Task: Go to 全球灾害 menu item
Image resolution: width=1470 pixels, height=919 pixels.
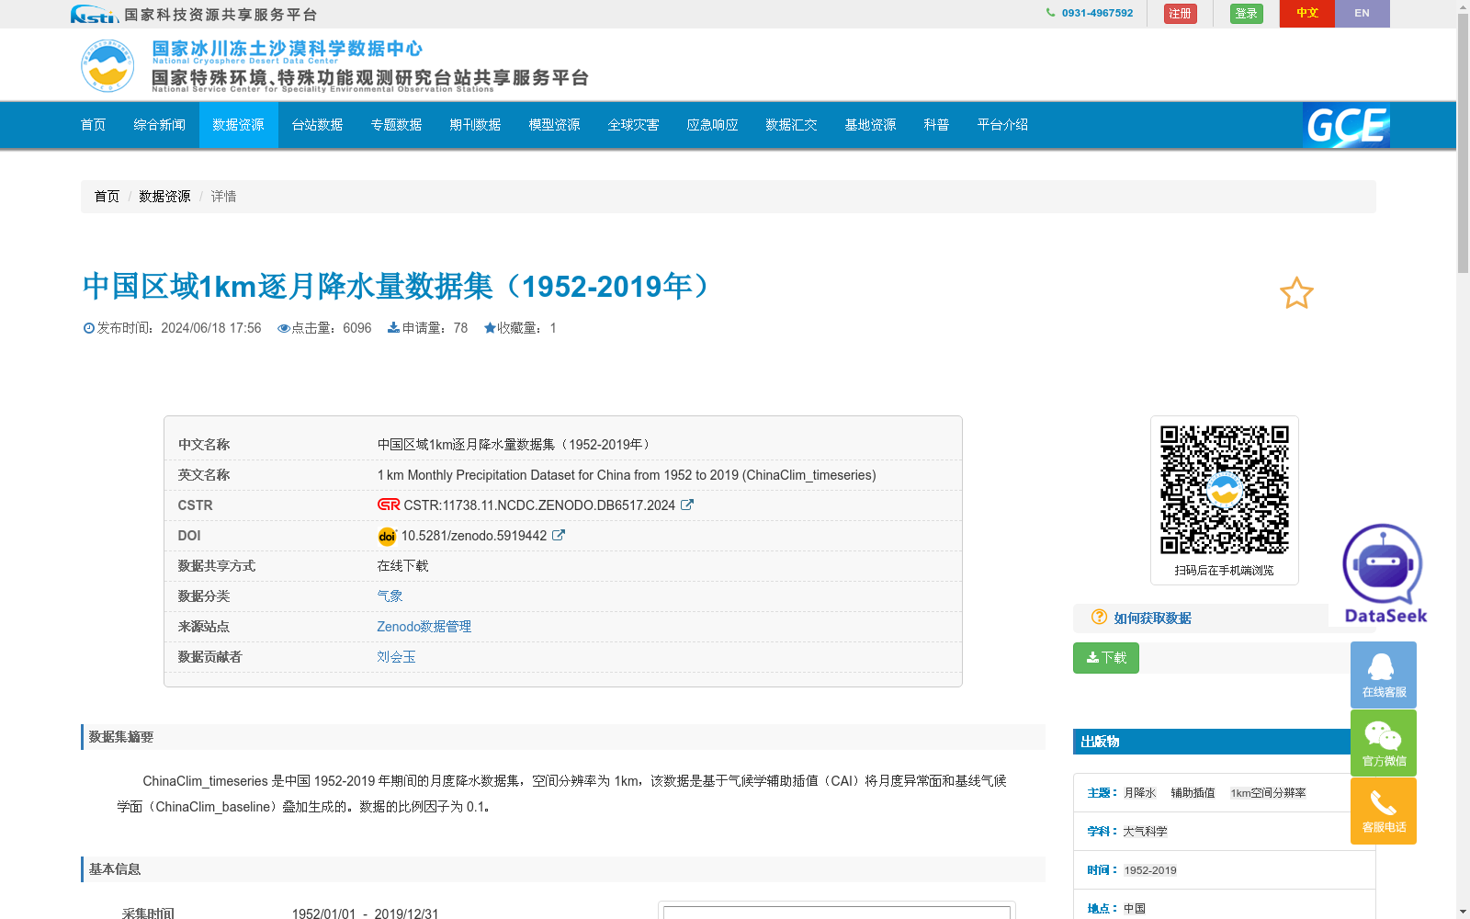Action: click(634, 125)
